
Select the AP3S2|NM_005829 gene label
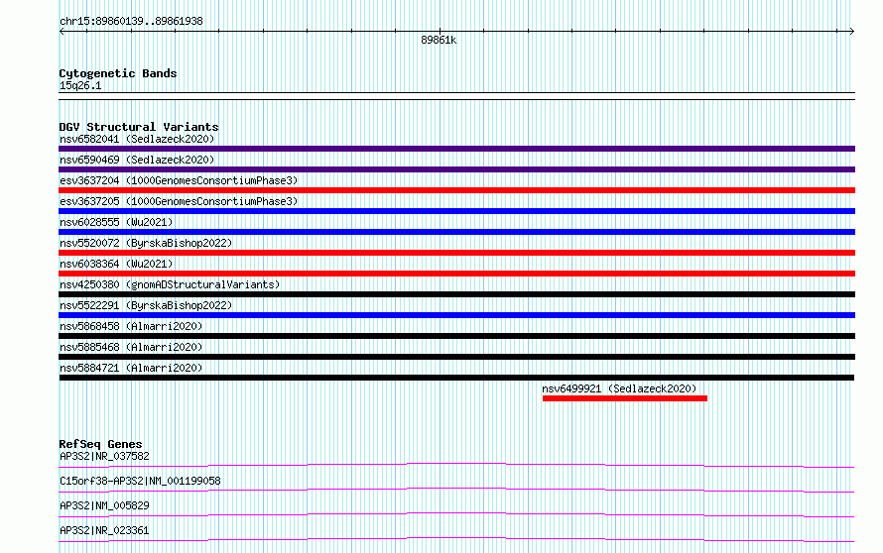(x=104, y=505)
